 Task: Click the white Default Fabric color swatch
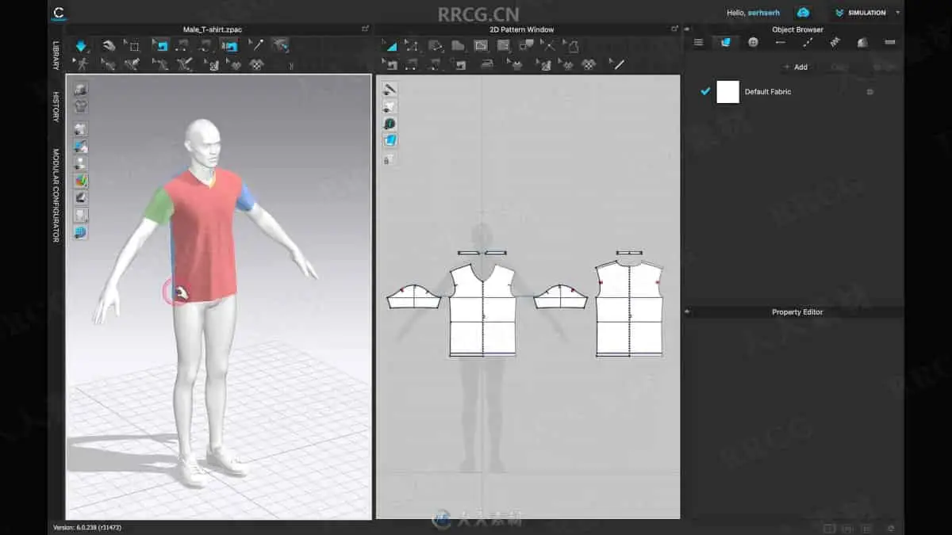pyautogui.click(x=727, y=92)
